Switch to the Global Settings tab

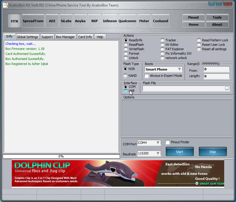[x=27, y=37]
